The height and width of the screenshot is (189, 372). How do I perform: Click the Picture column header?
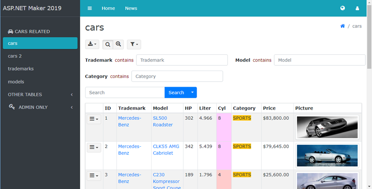(x=304, y=108)
